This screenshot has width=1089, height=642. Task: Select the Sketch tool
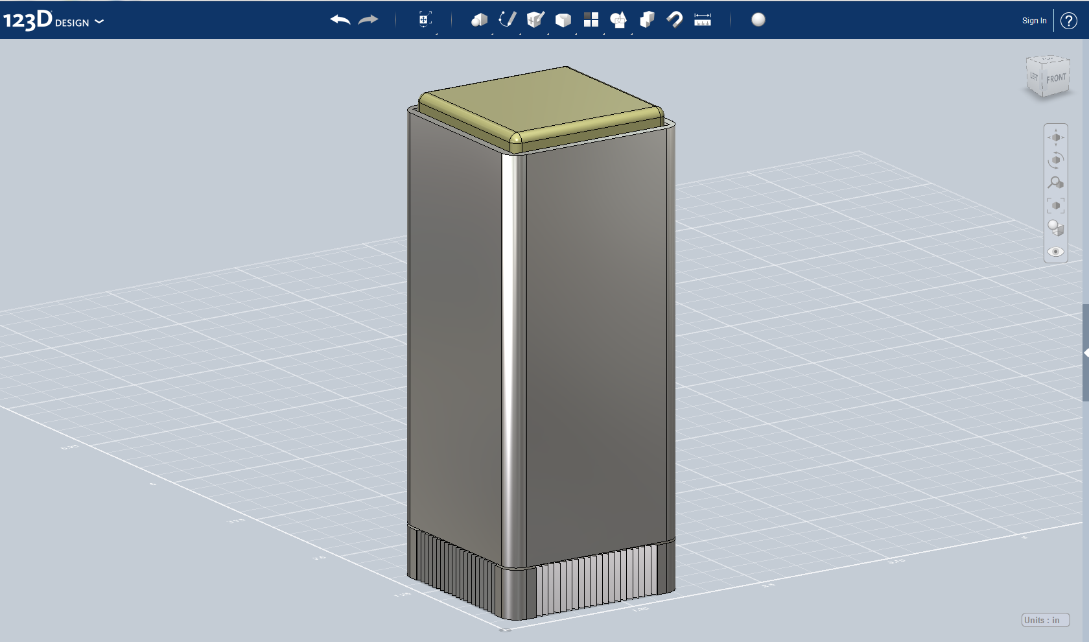[x=507, y=19]
